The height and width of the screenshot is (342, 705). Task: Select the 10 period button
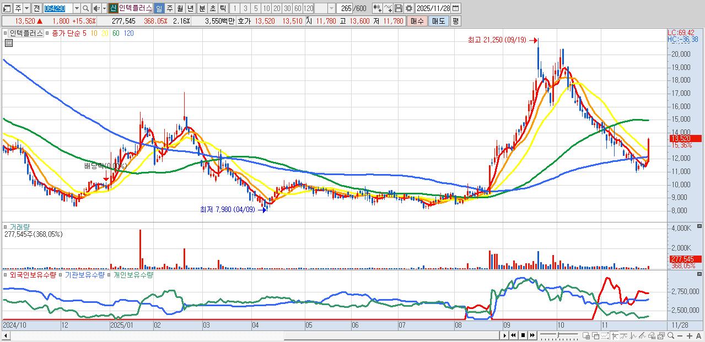tap(266, 8)
